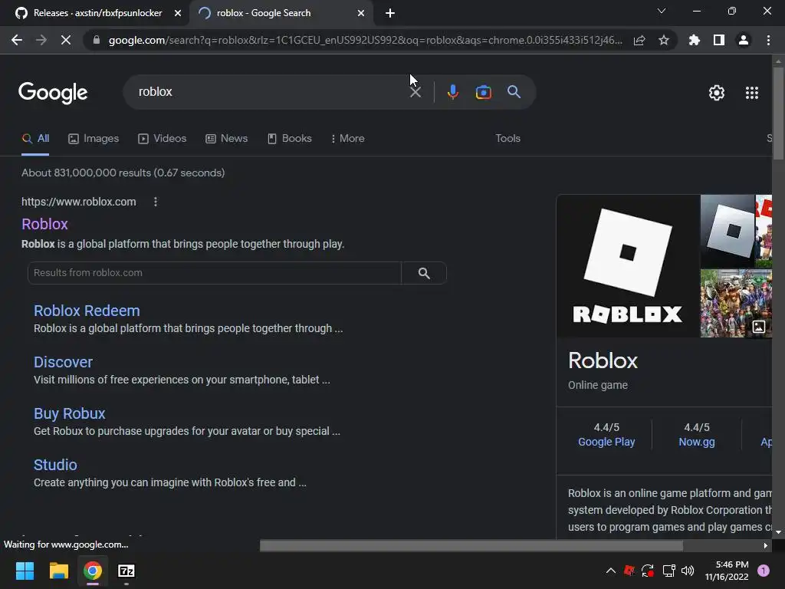Toggle the Chrome side panel icon

719,40
